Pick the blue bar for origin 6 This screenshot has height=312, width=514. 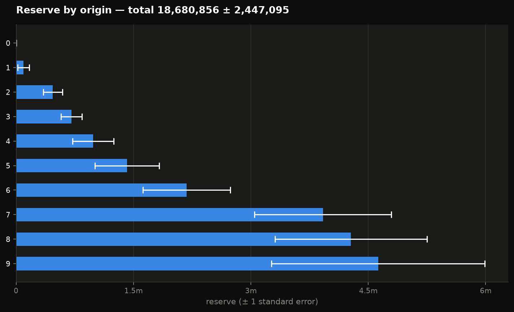101,190
